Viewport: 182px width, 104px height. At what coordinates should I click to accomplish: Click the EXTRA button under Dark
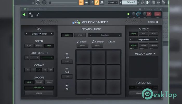tap(67, 76)
